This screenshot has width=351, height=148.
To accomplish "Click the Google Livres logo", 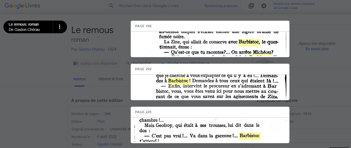I will pos(22,6).
